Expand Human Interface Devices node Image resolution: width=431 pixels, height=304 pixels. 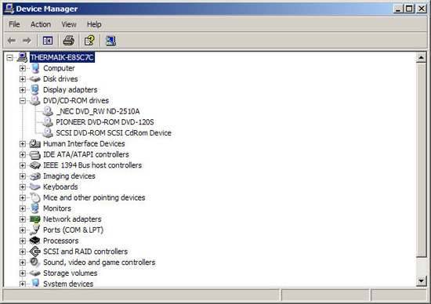(x=23, y=143)
